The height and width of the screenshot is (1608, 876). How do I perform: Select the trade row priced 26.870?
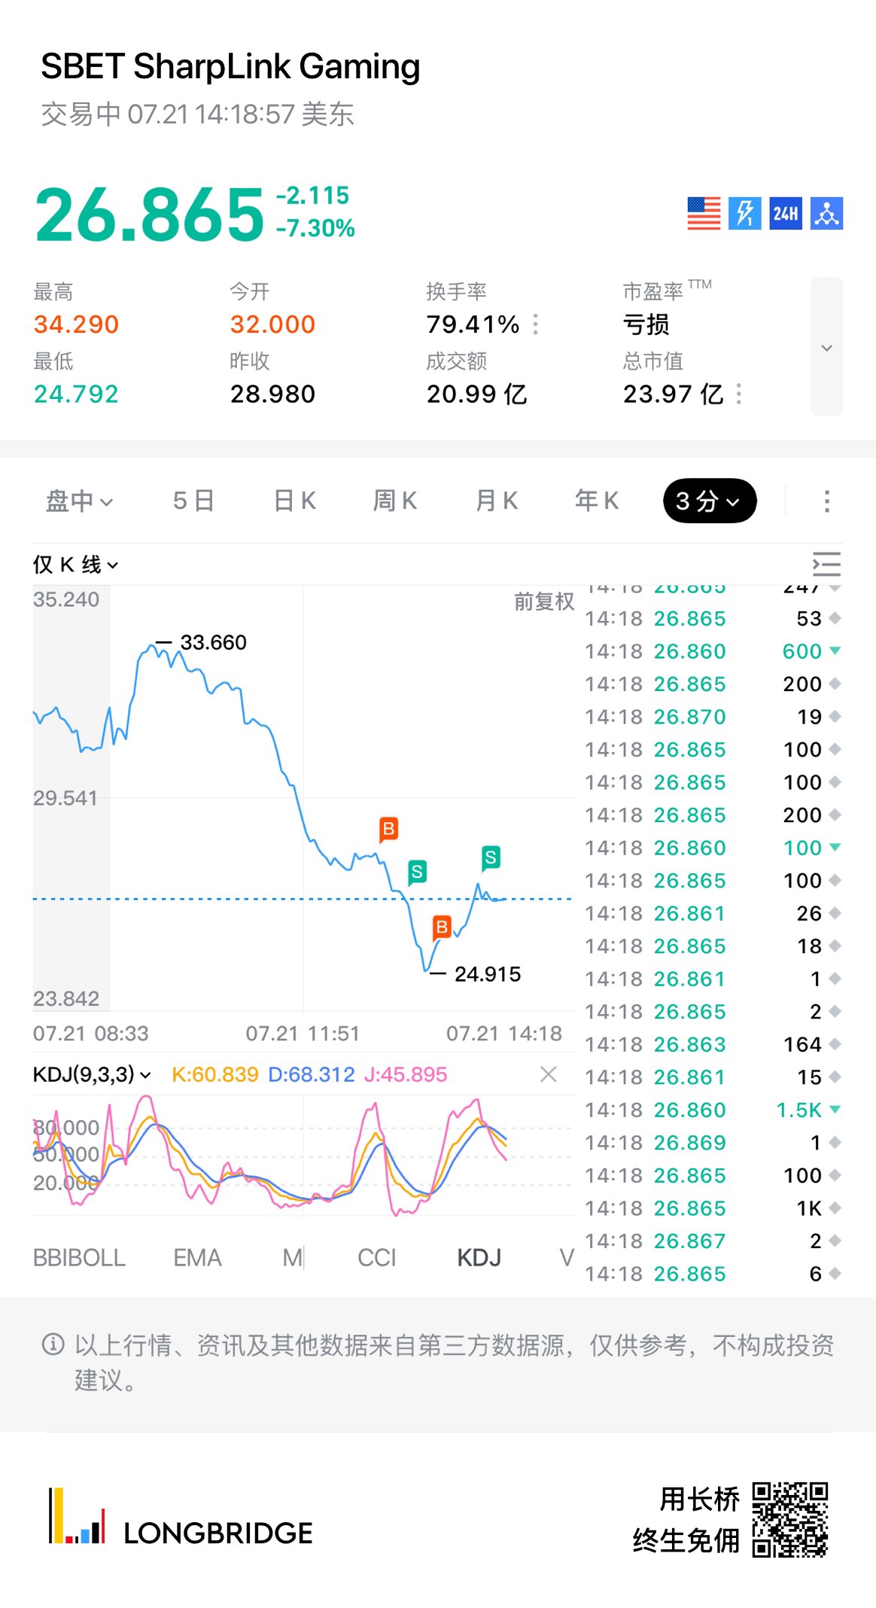pos(713,717)
